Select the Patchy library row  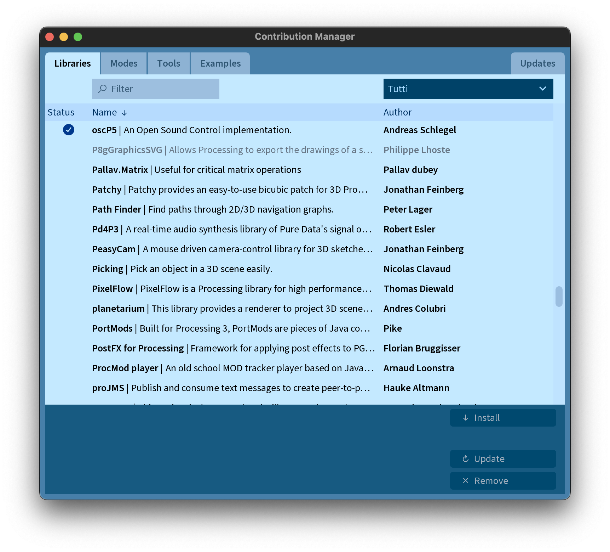click(299, 190)
